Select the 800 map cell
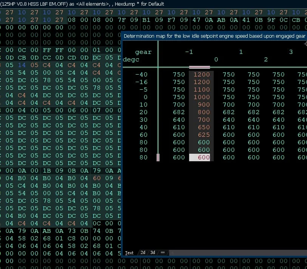The width and height of the screenshot is (307, 269). click(204, 112)
